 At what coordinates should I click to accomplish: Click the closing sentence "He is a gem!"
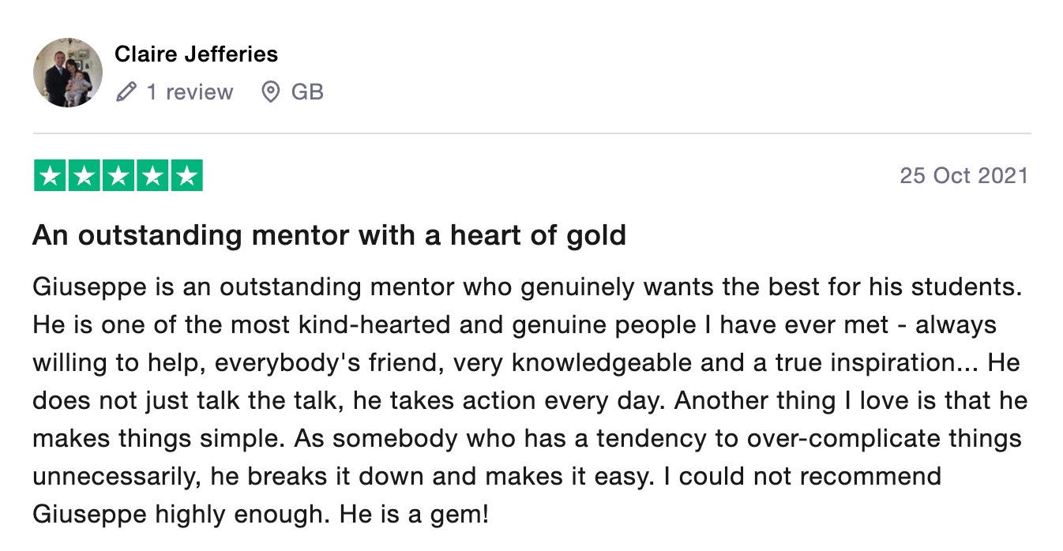[414, 515]
